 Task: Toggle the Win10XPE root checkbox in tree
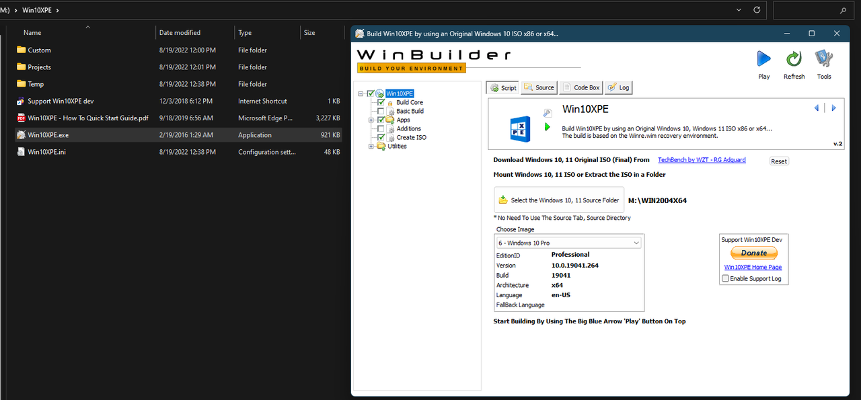(371, 93)
